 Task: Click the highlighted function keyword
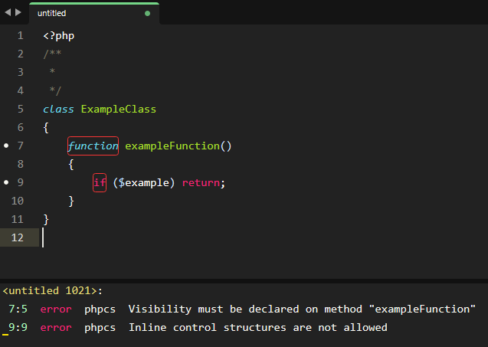pyautogui.click(x=93, y=146)
